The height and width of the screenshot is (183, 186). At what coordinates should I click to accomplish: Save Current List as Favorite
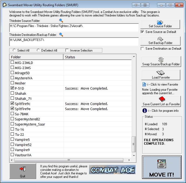(161, 101)
